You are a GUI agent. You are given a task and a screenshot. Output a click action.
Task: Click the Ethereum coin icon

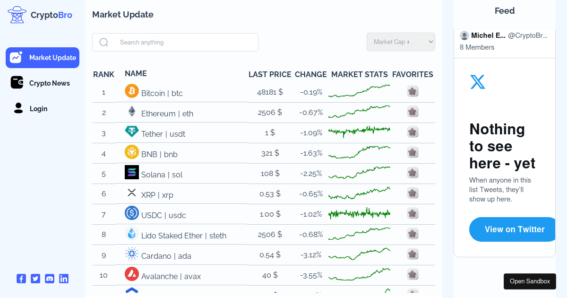[132, 111]
